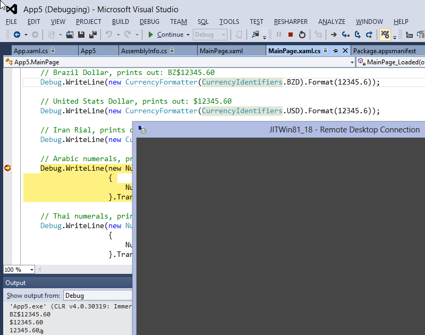Click the $12345.60 output line
The width and height of the screenshot is (425, 335).
26,323
